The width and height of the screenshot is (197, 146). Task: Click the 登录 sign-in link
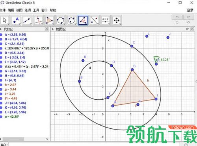pyautogui.click(x=190, y=10)
